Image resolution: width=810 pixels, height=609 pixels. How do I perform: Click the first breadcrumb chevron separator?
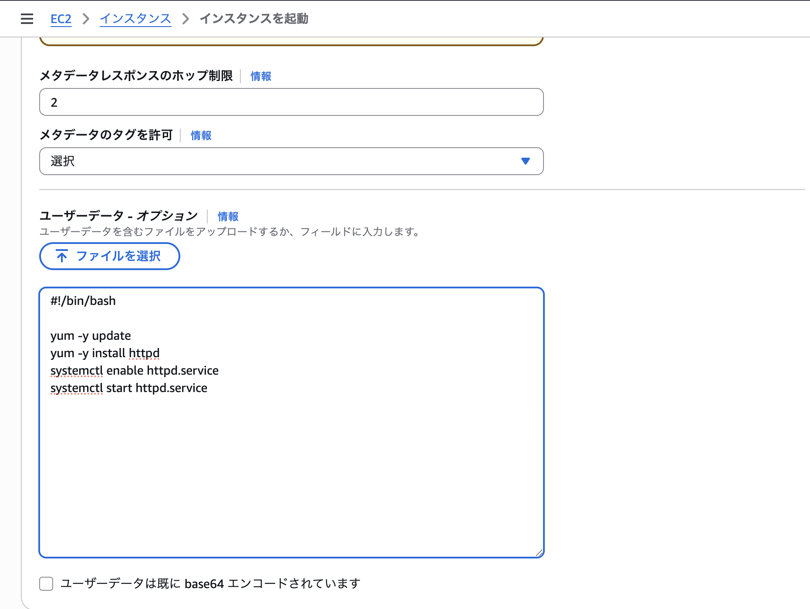point(86,19)
